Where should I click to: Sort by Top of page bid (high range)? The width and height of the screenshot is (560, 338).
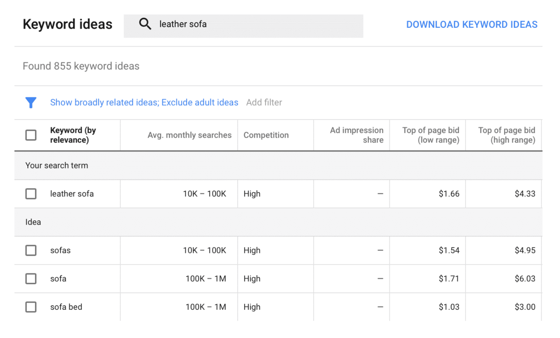point(506,135)
